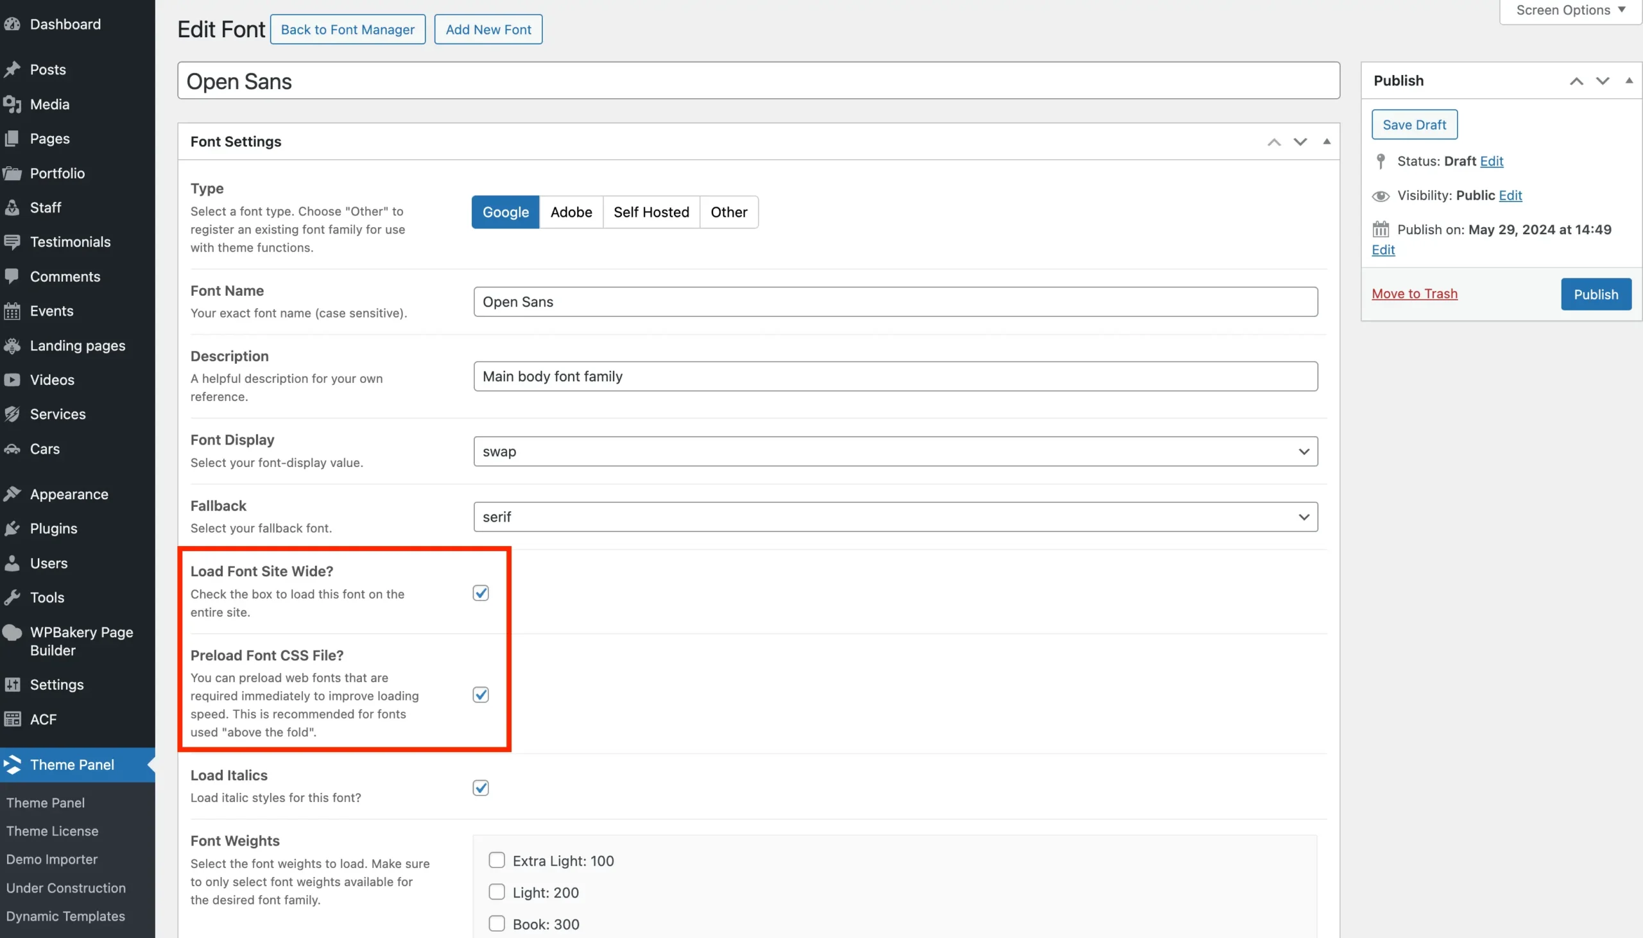
Task: Click the Publish button
Action: [x=1596, y=294]
